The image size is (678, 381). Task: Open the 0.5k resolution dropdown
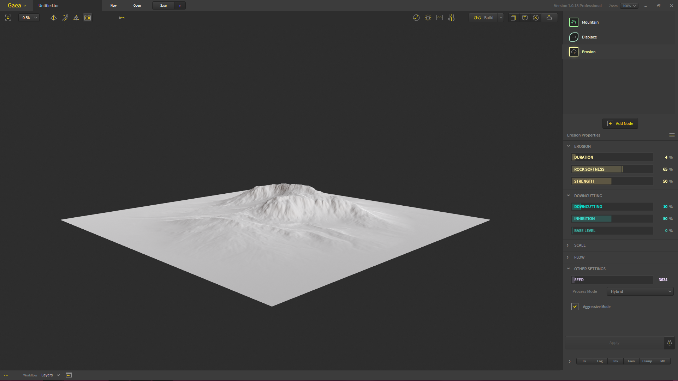pyautogui.click(x=29, y=18)
